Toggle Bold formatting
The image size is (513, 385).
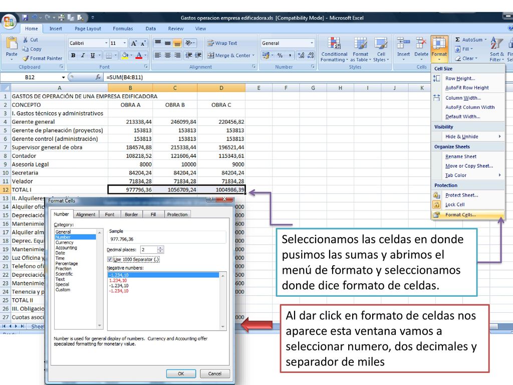[73, 55]
